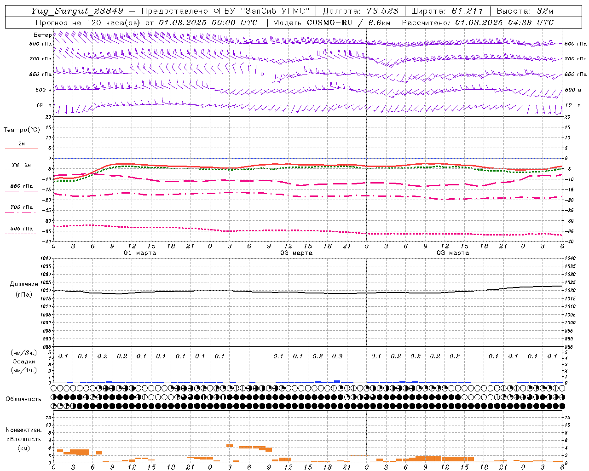The width and height of the screenshot is (589, 471).
Task: Click the (гПа) pressure unit label
Action: pos(24,295)
